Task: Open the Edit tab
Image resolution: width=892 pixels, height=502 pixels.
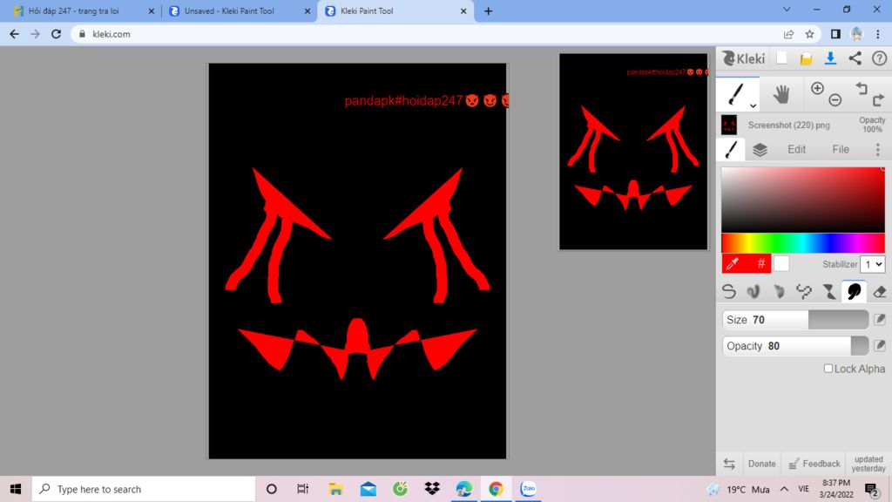Action: coord(796,149)
